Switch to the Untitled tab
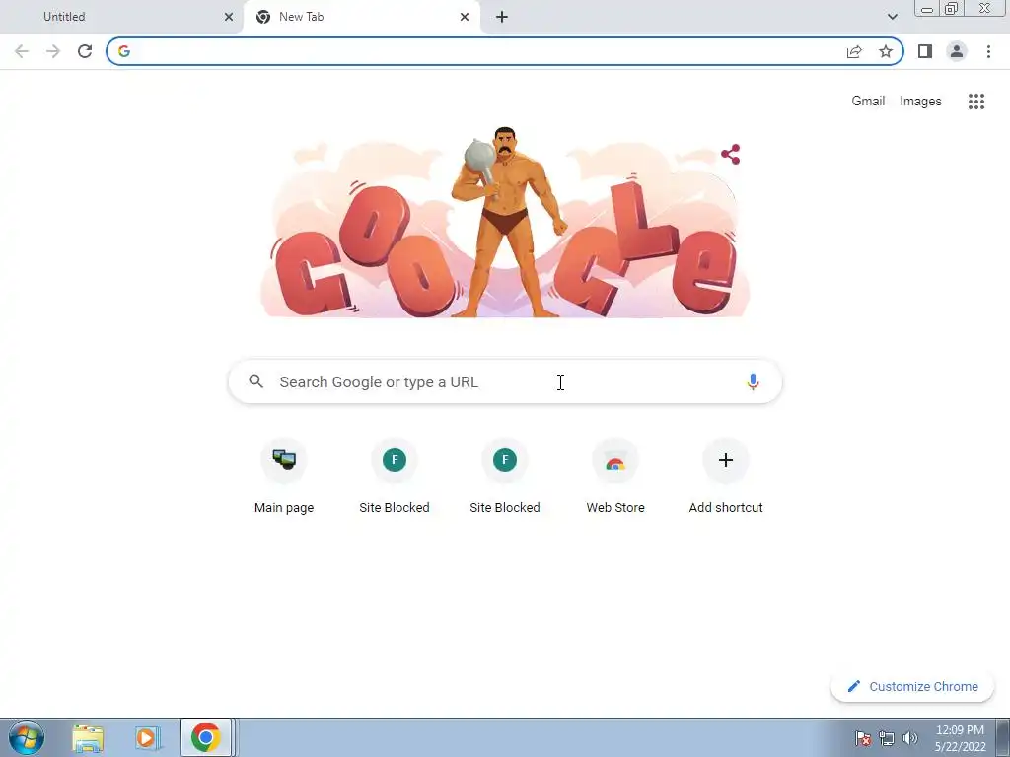This screenshot has height=757, width=1010. pyautogui.click(x=121, y=17)
